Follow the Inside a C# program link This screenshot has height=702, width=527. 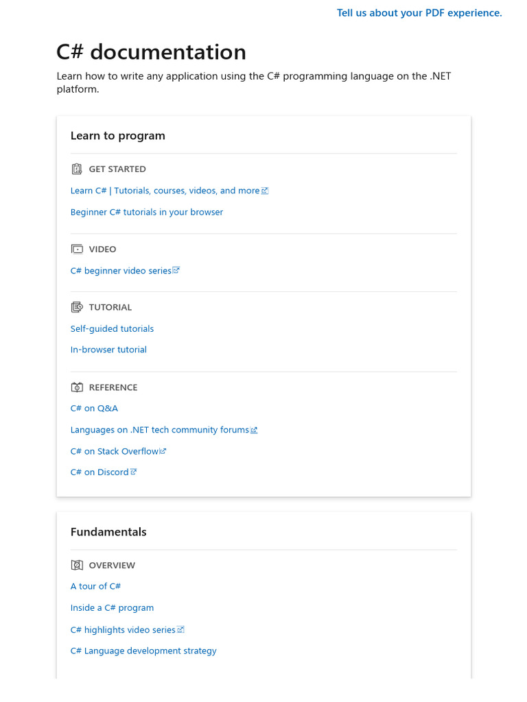pos(112,607)
